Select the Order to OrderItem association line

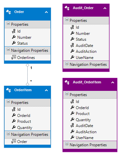28,75
